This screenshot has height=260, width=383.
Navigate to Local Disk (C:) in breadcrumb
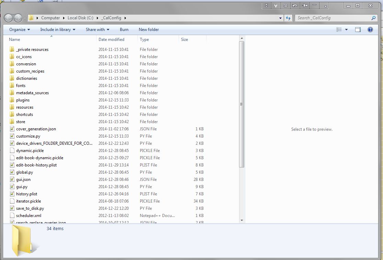point(80,18)
